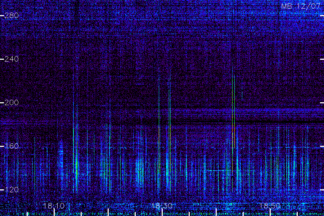The height and width of the screenshot is (216, 324).
Task: Click the "18:50" time axis label
Action: 270,206
